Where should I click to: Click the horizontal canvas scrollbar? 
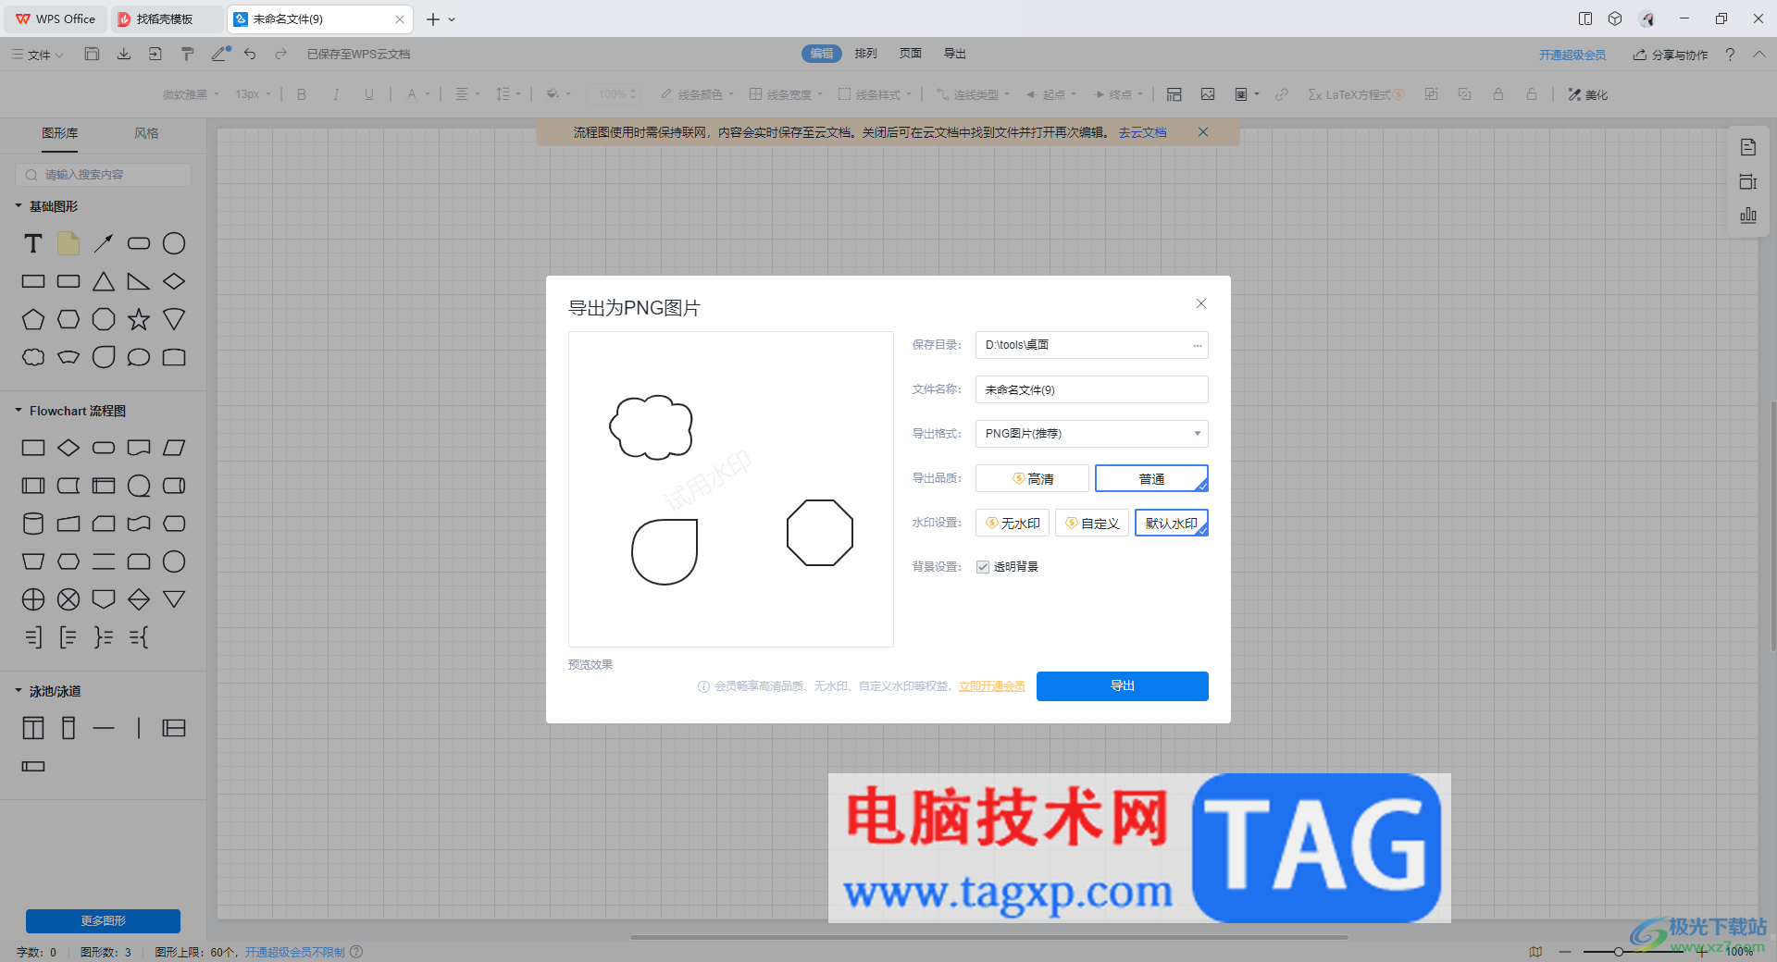pos(988,937)
